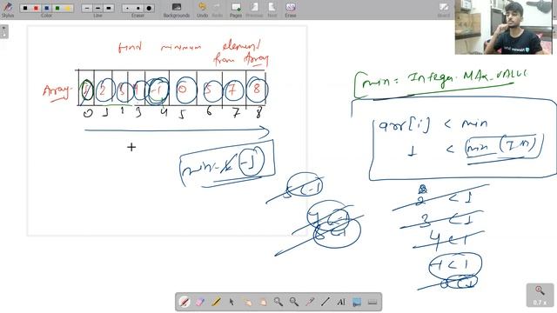Select the Text tool
The image size is (557, 313).
point(341,302)
